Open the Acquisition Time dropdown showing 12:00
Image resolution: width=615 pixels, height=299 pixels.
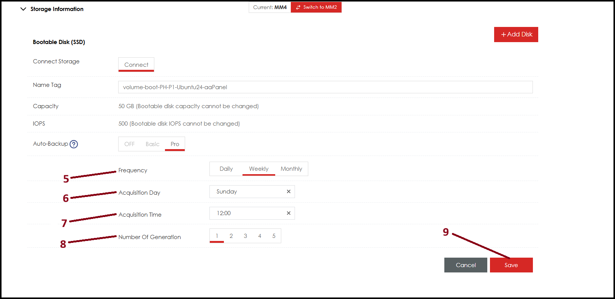point(252,213)
